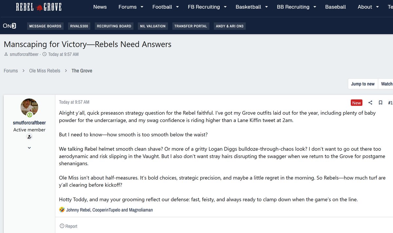Click the user-edit icon under Active member
The width and height of the screenshot is (393, 233).
pos(29,137)
